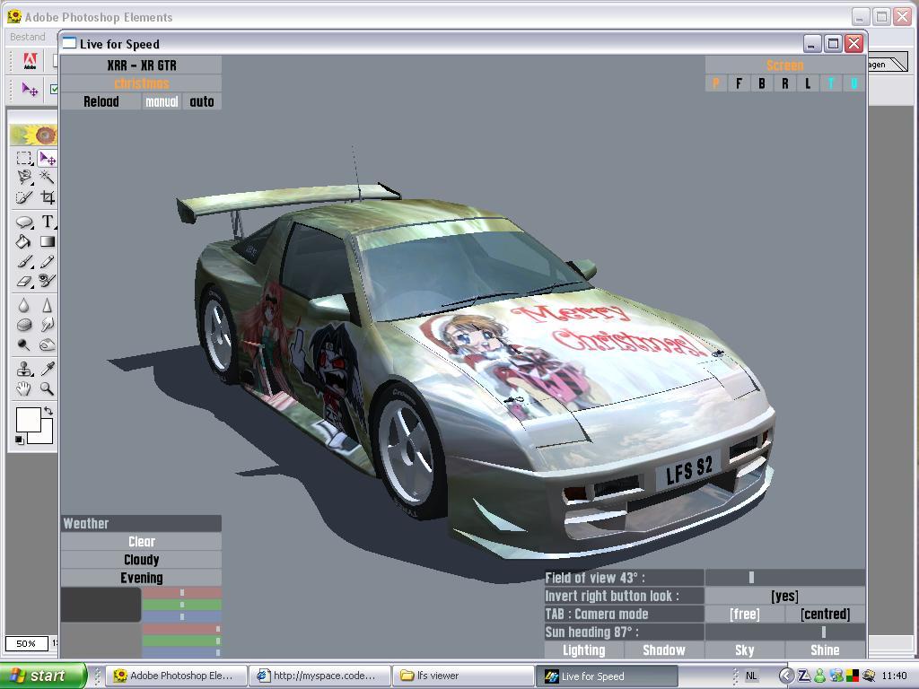The height and width of the screenshot is (689, 919).
Task: Set camera mode to [centred]
Action: (826, 614)
